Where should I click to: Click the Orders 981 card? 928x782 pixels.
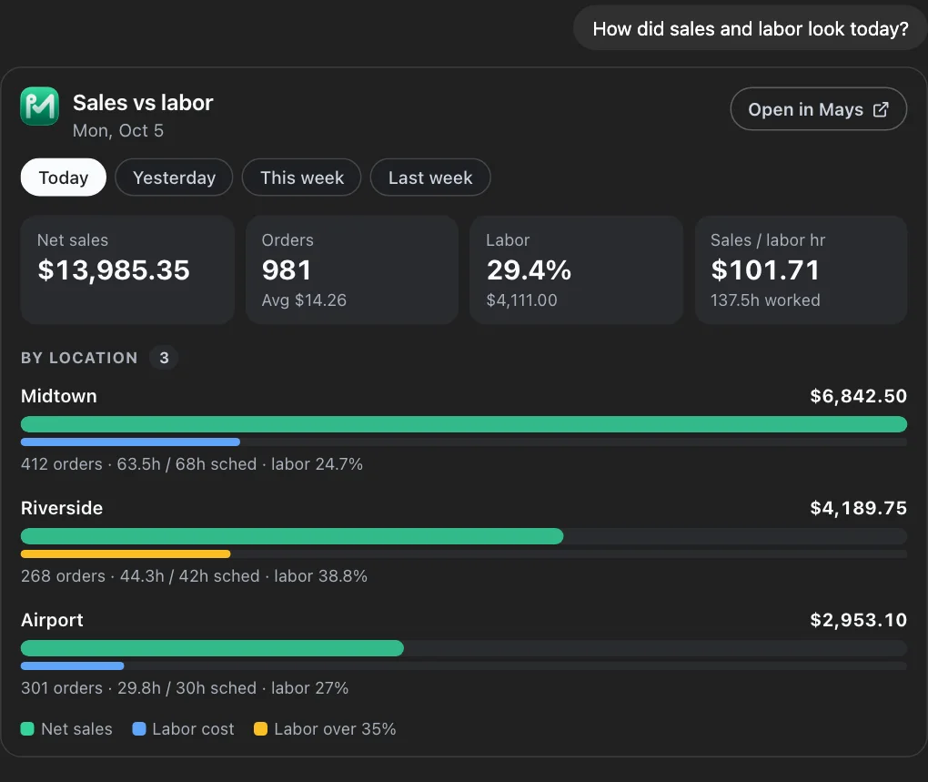click(x=352, y=270)
